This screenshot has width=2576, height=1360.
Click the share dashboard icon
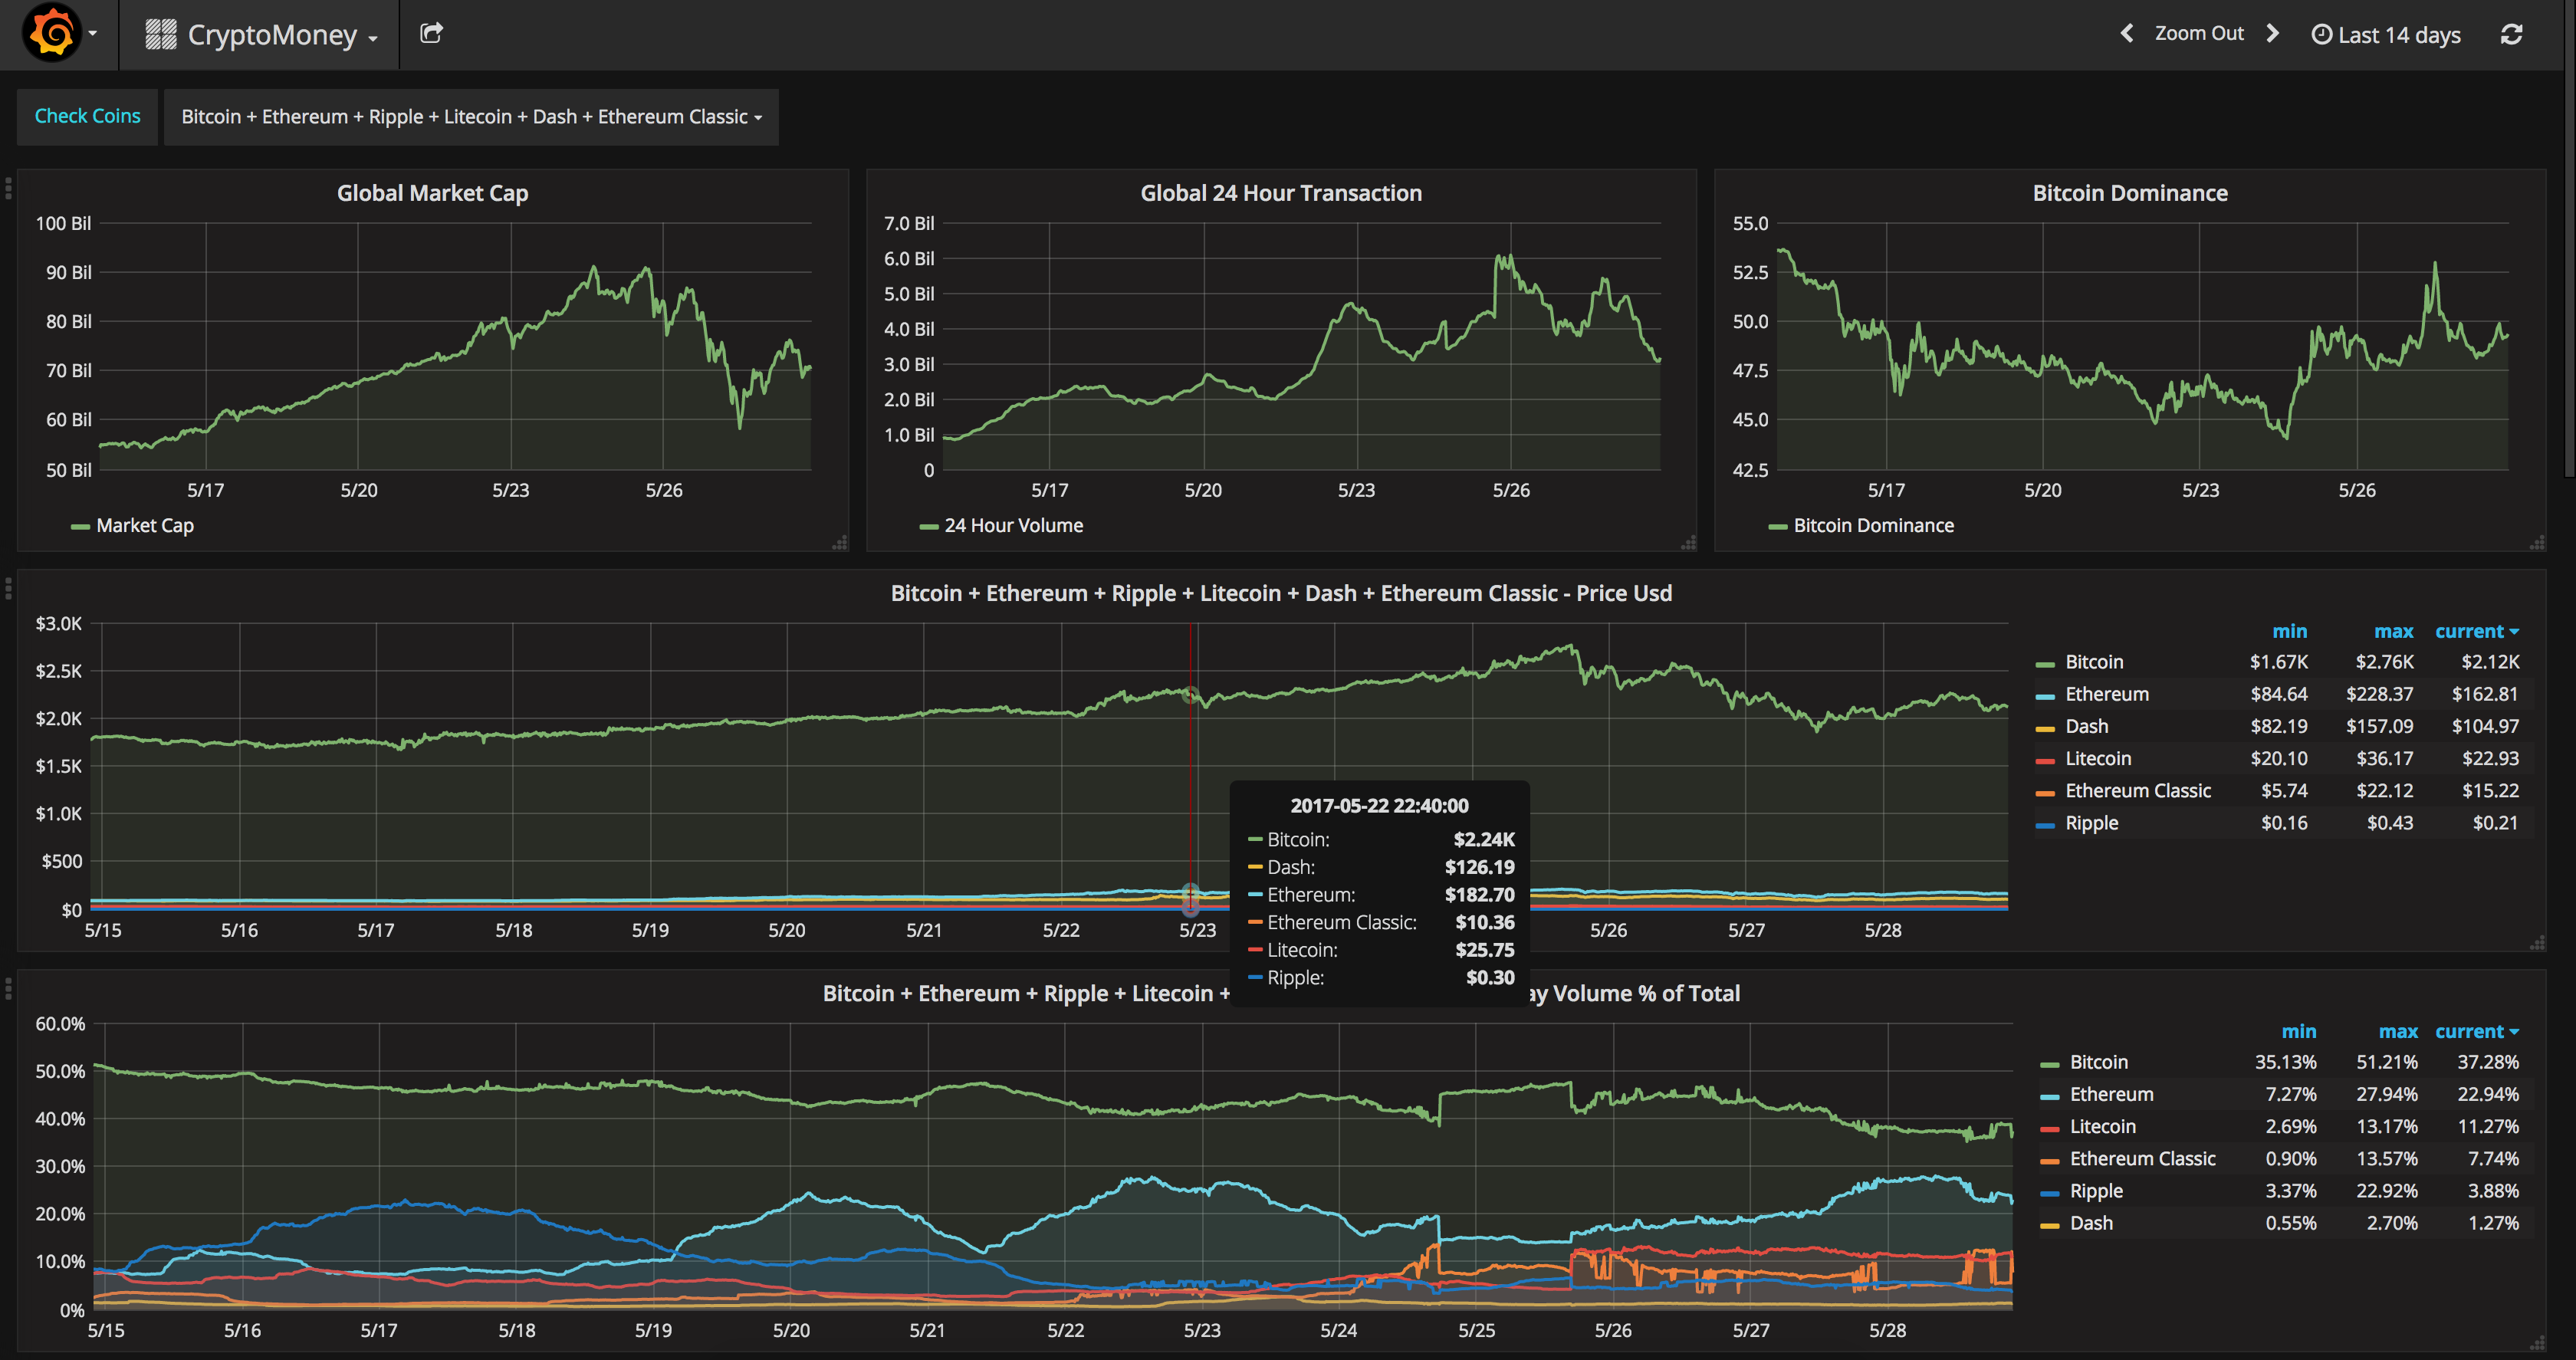point(431,33)
